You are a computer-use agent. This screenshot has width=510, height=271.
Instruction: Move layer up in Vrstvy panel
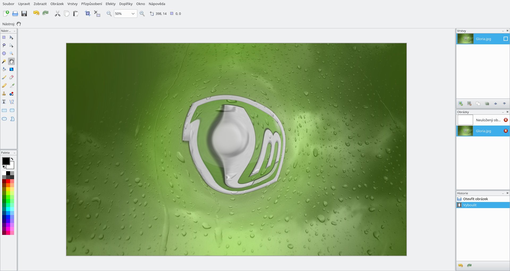[x=496, y=104]
